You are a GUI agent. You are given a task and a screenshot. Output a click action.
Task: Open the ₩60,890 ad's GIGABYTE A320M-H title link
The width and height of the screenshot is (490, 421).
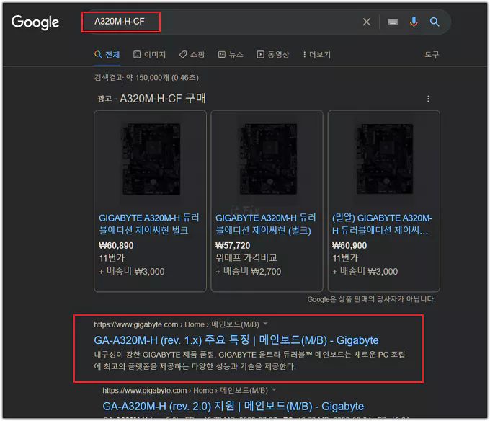click(x=149, y=224)
